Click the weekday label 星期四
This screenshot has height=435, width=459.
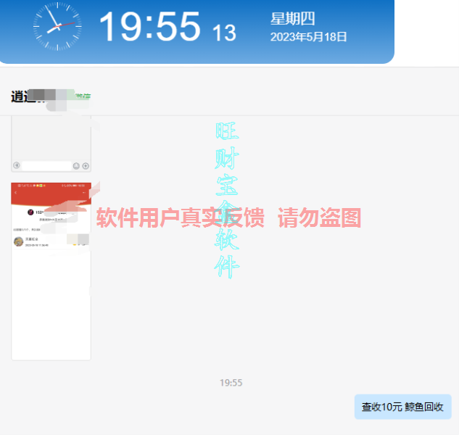(x=292, y=20)
